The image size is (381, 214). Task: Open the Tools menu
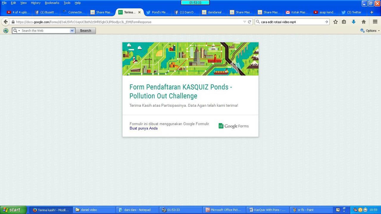67,3
